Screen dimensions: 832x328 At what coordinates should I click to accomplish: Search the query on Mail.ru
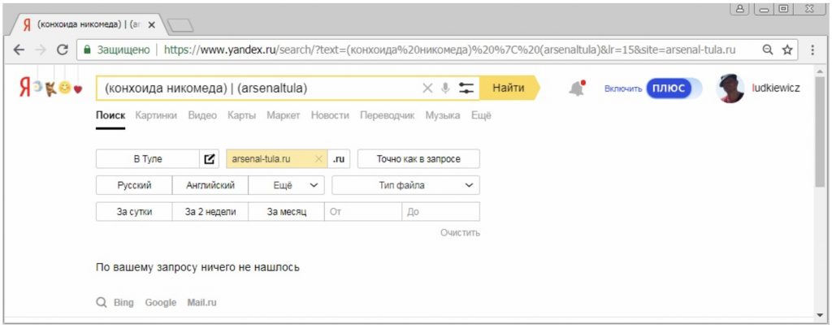201,303
